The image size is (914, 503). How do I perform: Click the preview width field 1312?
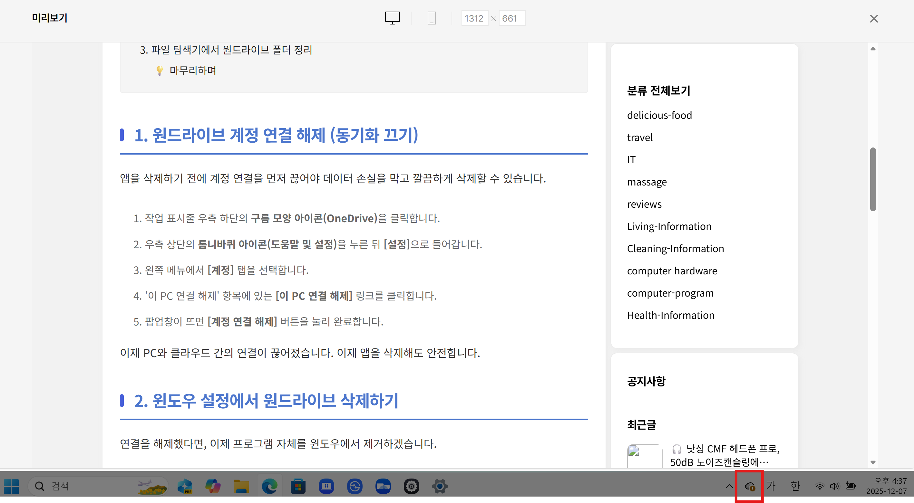point(474,18)
